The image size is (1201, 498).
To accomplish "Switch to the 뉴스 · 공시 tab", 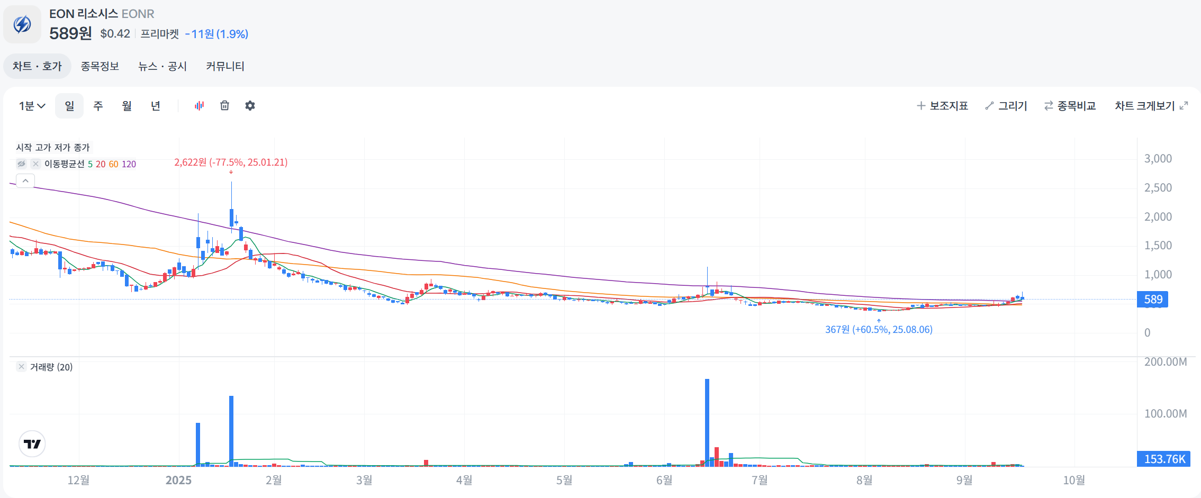I will pyautogui.click(x=162, y=66).
